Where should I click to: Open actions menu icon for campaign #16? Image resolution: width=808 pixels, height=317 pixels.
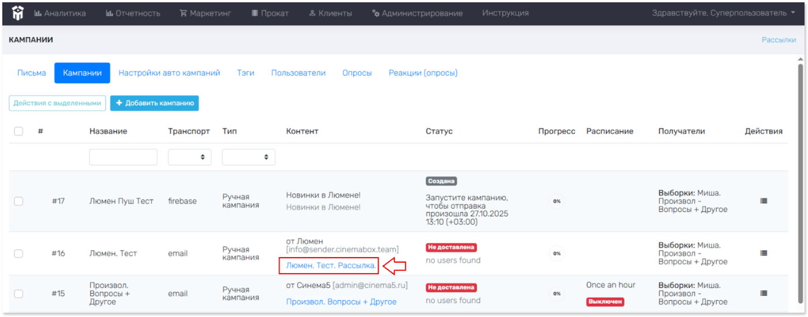(x=764, y=253)
